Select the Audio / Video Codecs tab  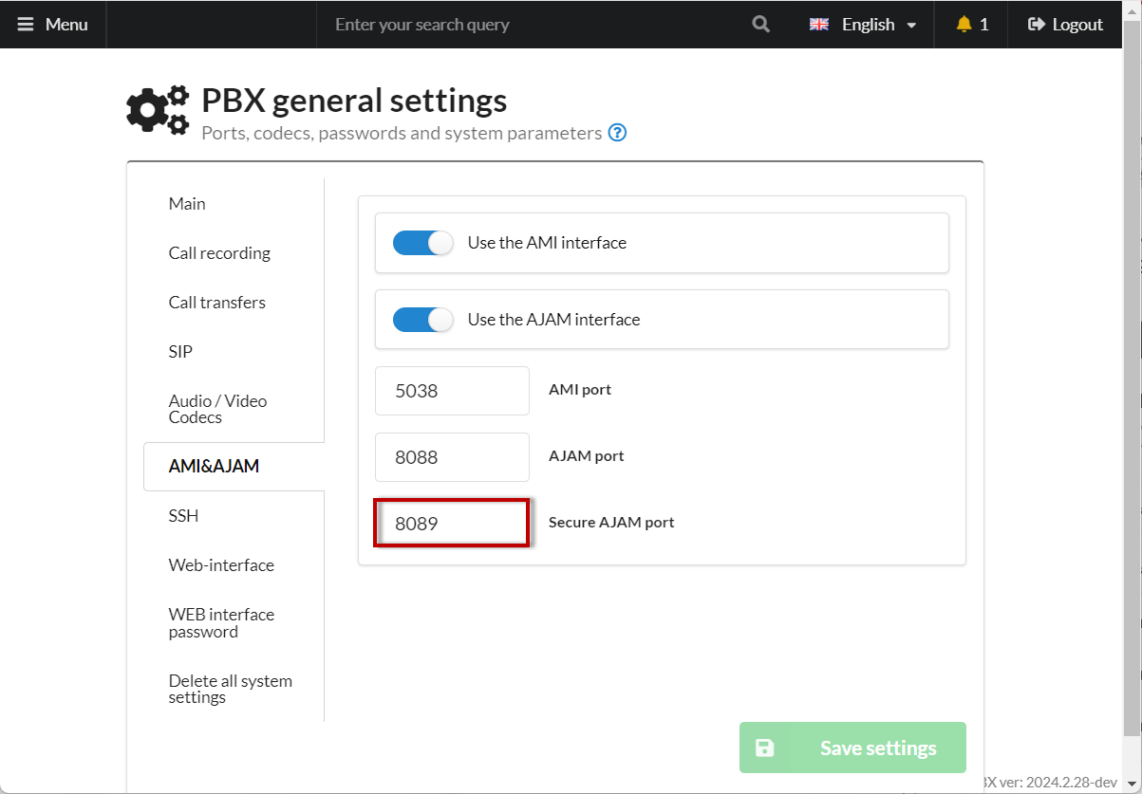pos(217,409)
